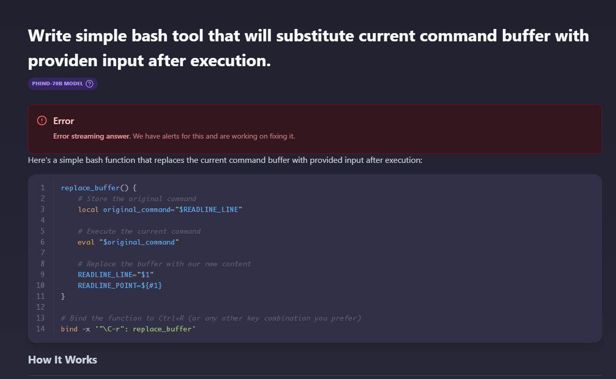Click the '# Store the original command' comment

point(137,199)
